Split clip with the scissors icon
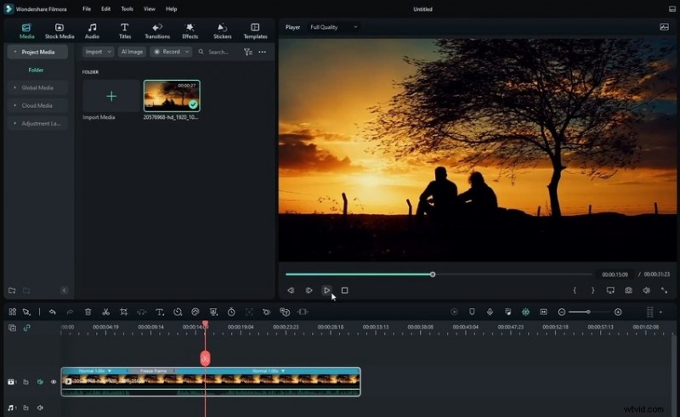The image size is (680, 417). coord(105,312)
